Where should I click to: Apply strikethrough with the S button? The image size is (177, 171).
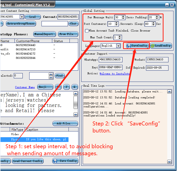[74, 87]
